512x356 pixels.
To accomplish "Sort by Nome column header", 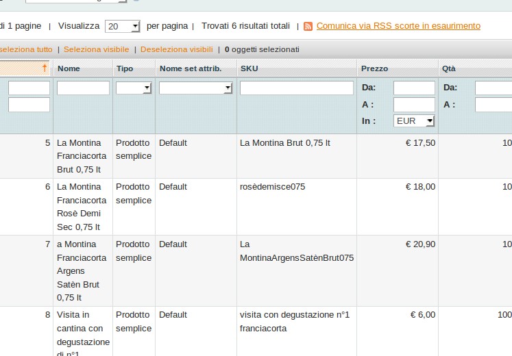I will coord(69,68).
